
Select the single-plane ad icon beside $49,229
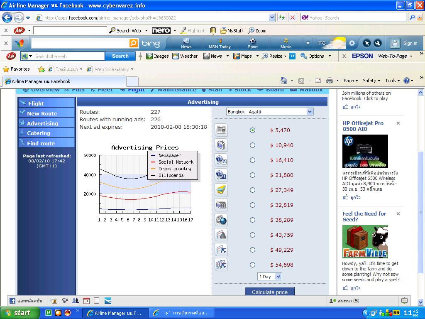pos(221,250)
